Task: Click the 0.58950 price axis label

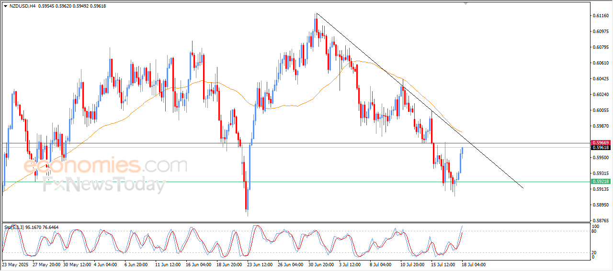Action: tap(600, 205)
